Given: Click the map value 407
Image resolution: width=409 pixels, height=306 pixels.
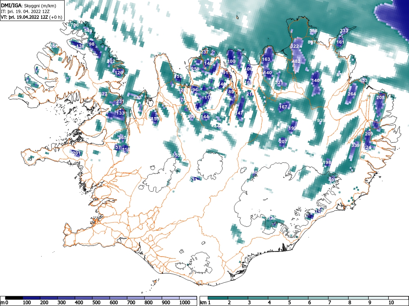Looking at the screenshot, I should coord(333,180).
